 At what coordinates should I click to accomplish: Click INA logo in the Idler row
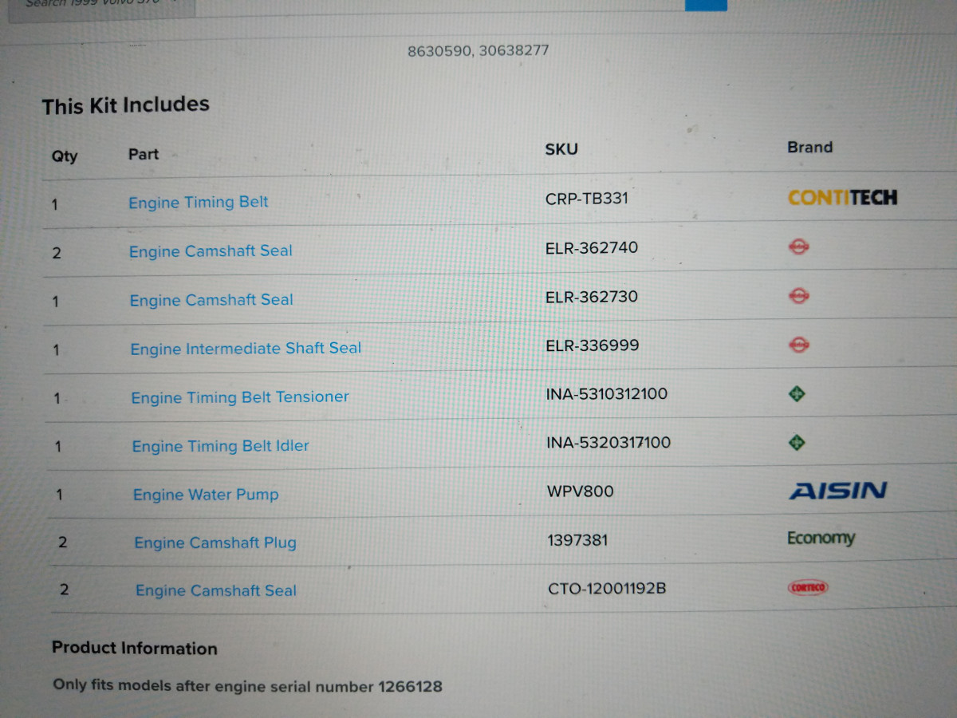click(x=796, y=442)
